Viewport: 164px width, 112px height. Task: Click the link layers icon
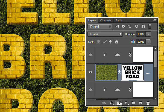click(x=104, y=103)
